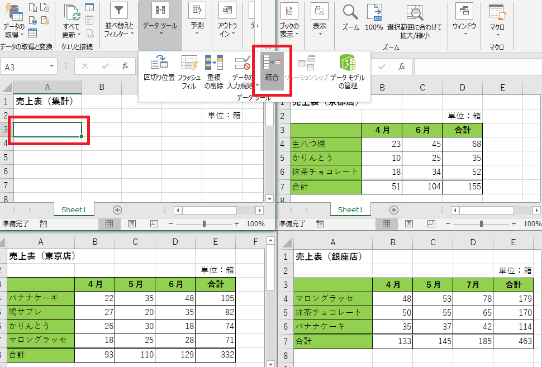Click the vertical scroll down arrow in 集計 window
Image resolution: width=542 pixels, height=367 pixels.
click(270, 198)
